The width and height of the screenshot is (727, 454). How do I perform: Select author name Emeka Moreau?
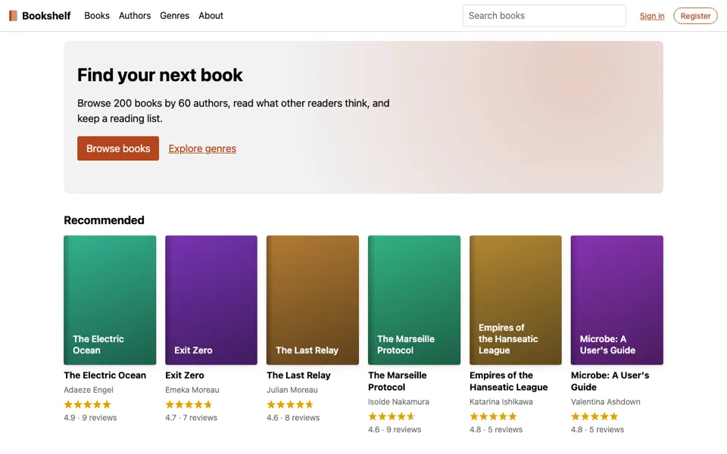click(192, 390)
